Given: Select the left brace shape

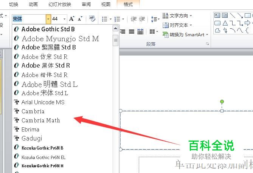Looking at the screenshot, I should [247, 30].
